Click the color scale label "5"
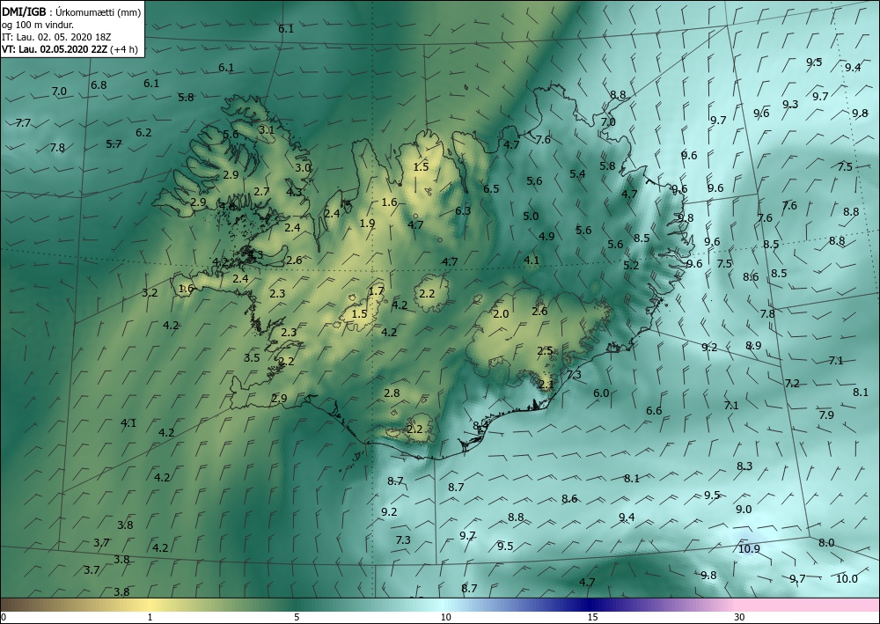 click(x=297, y=617)
